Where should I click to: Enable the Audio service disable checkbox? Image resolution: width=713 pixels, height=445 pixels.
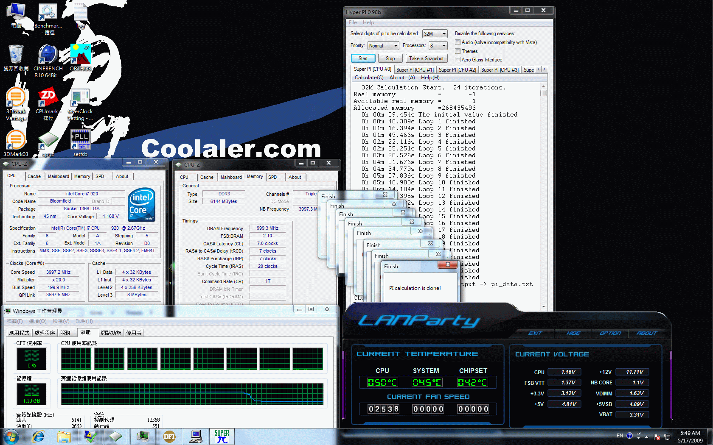click(458, 42)
